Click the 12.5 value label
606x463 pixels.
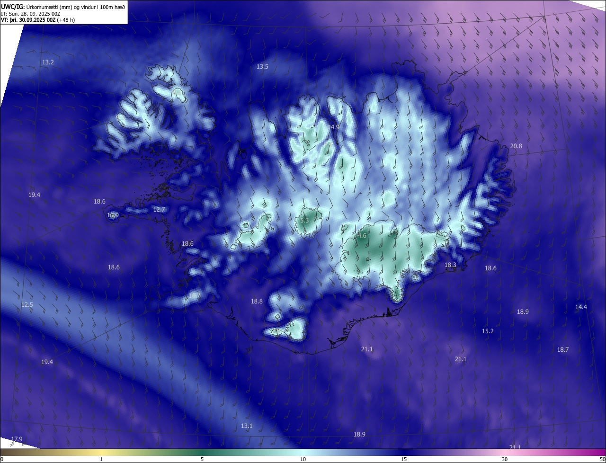[27, 305]
